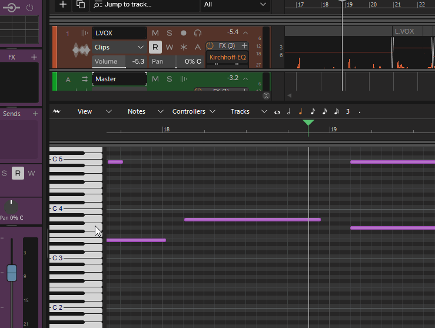Click the inspector volume fader handle
435x328 pixels.
pos(12,273)
